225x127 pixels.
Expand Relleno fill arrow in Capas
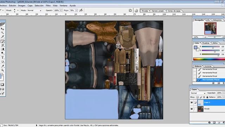(x=223, y=97)
